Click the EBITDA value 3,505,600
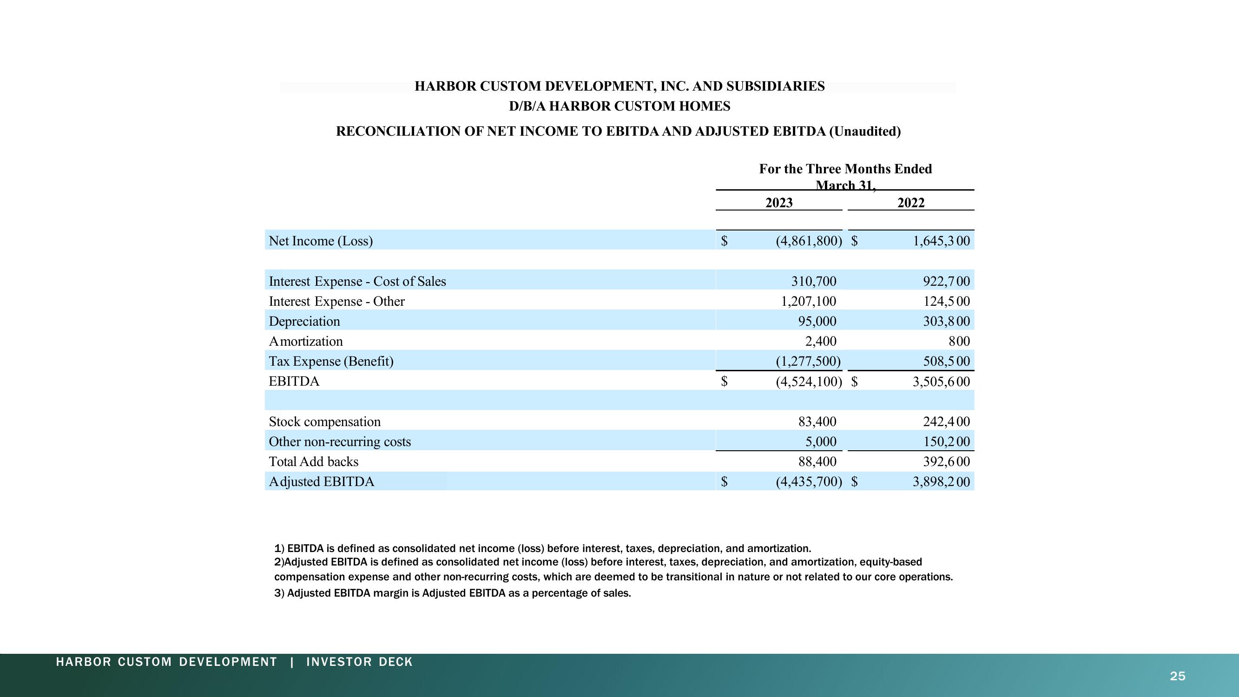 click(x=941, y=382)
